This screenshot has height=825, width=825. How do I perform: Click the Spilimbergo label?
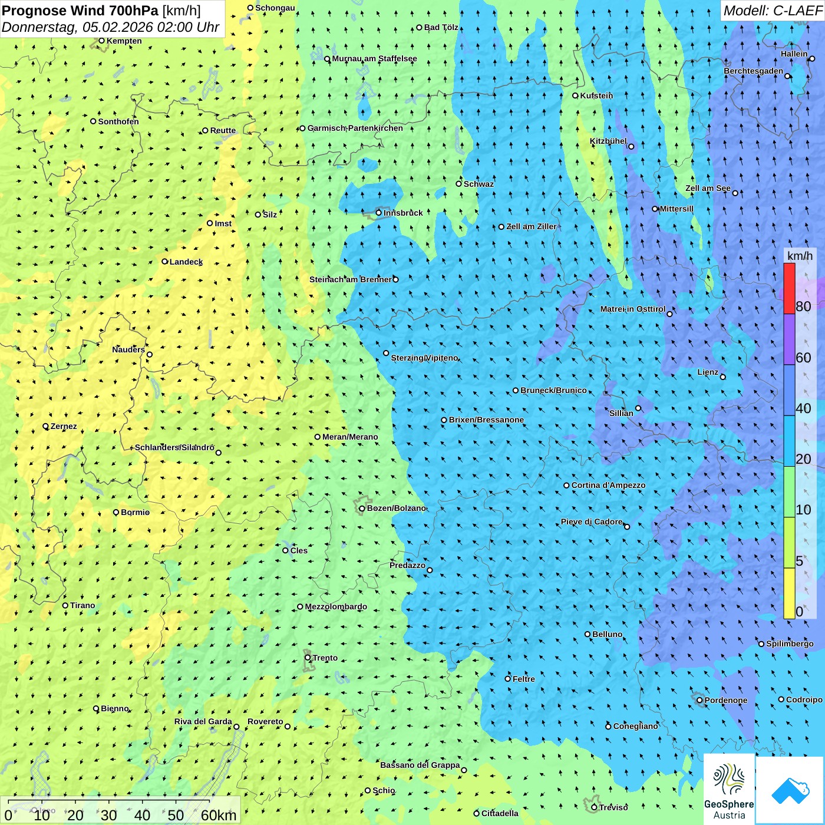pos(790,643)
